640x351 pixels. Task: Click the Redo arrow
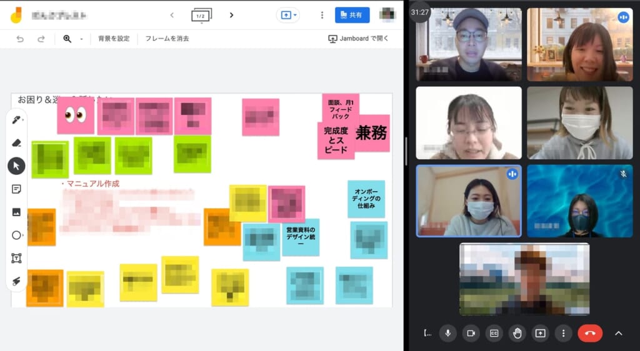pyautogui.click(x=41, y=39)
